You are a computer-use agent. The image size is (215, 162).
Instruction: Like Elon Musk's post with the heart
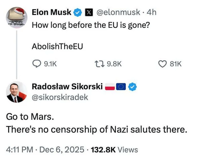click(x=163, y=64)
